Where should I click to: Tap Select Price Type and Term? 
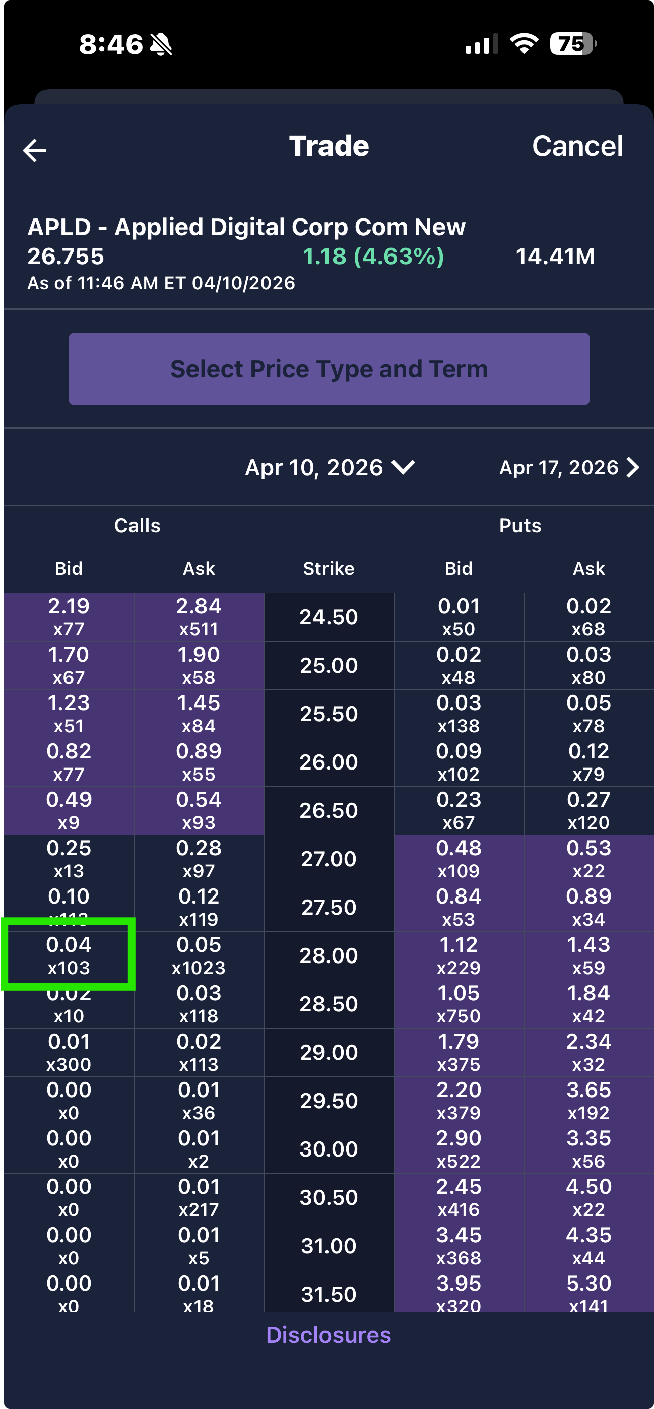pyautogui.click(x=329, y=369)
